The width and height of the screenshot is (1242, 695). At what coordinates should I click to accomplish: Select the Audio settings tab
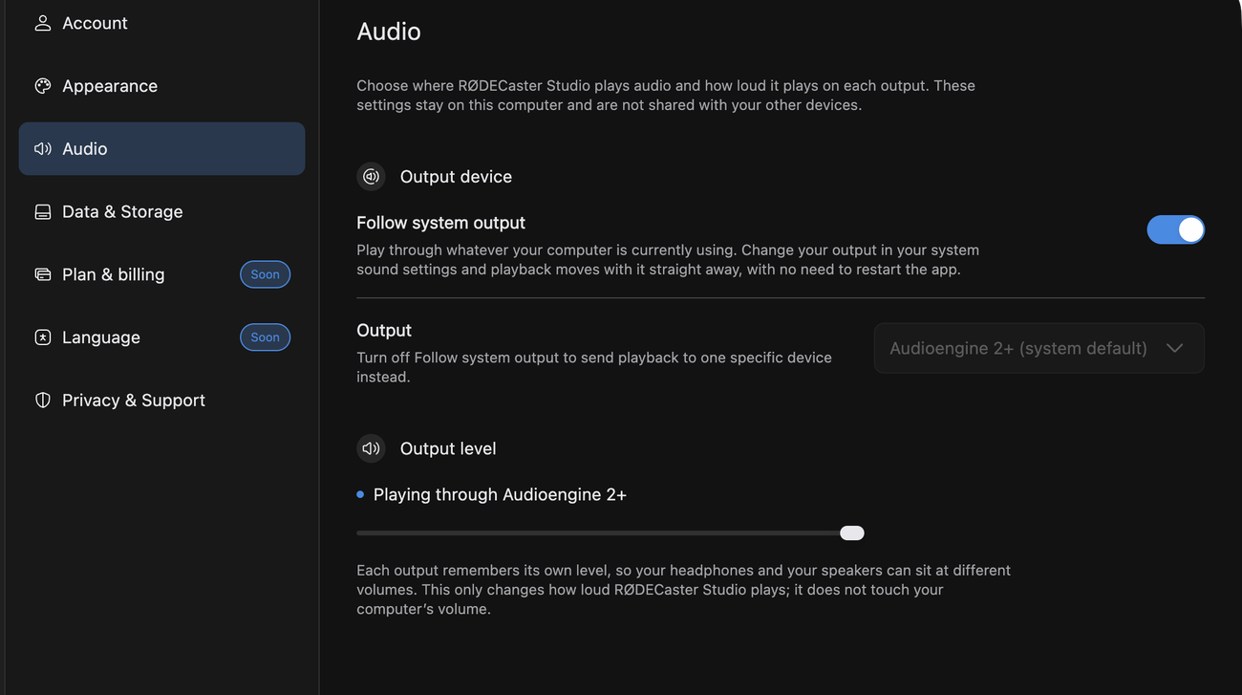click(161, 148)
